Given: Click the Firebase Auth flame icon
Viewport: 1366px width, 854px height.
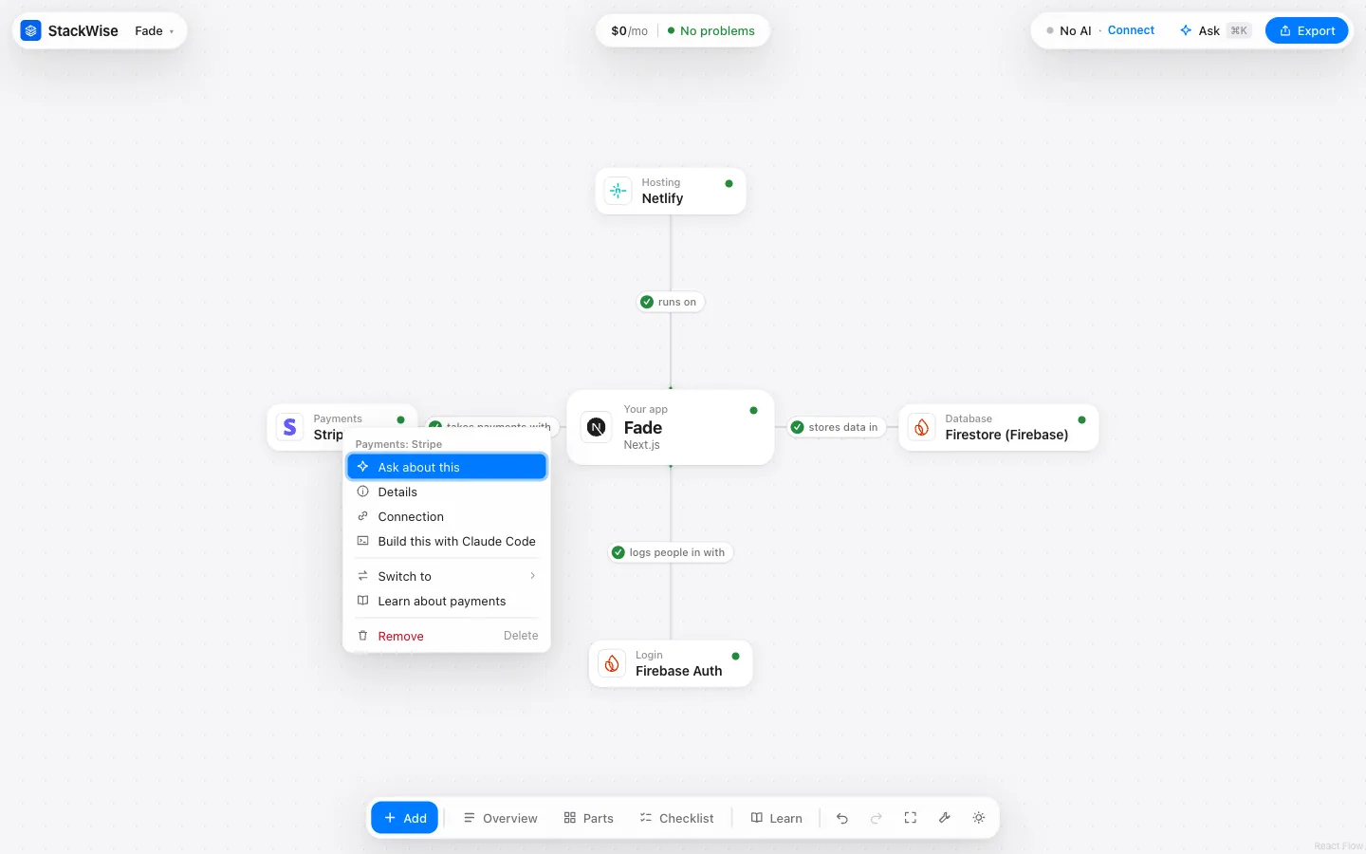Looking at the screenshot, I should 613,663.
